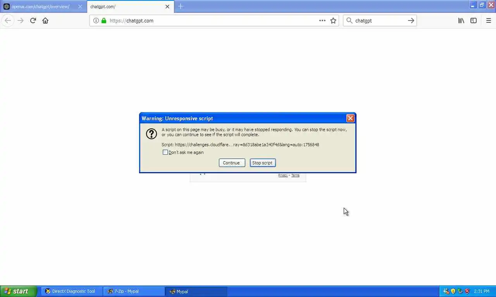The image size is (496, 297).
Task: Select the Mypal taskbar button
Action: tap(196, 291)
